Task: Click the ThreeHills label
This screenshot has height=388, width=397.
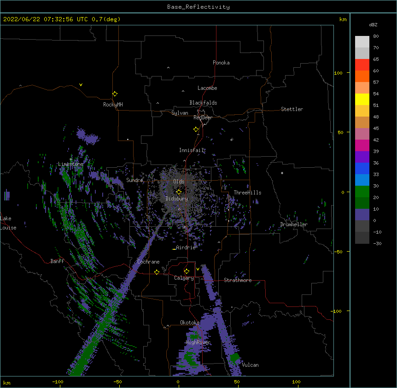Action: click(x=247, y=193)
